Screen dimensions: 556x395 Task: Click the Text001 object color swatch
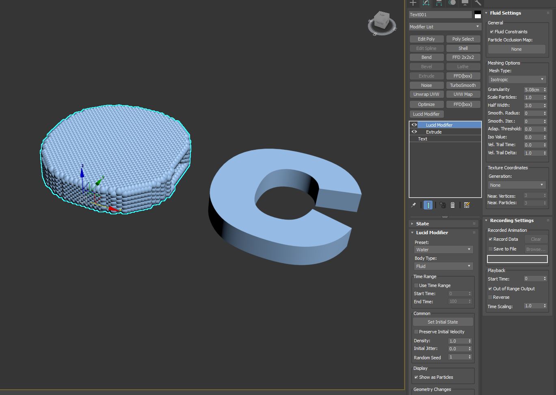pos(478,15)
